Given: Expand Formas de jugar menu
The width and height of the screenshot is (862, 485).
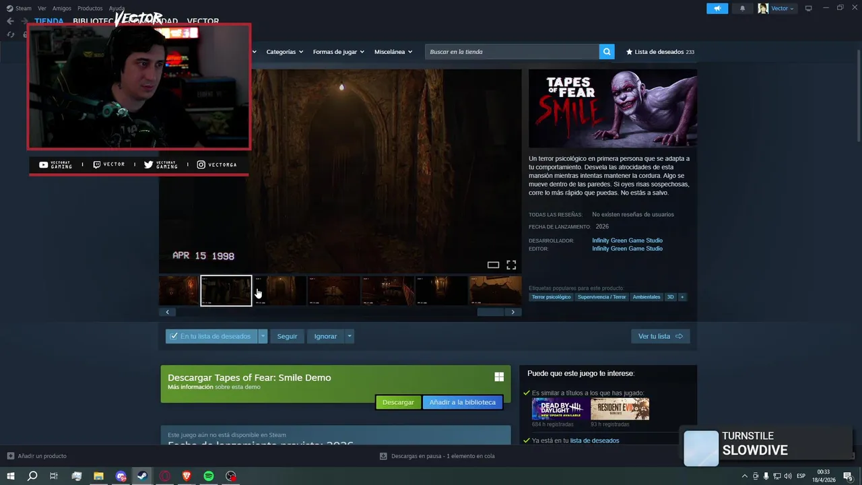Looking at the screenshot, I should (x=338, y=52).
